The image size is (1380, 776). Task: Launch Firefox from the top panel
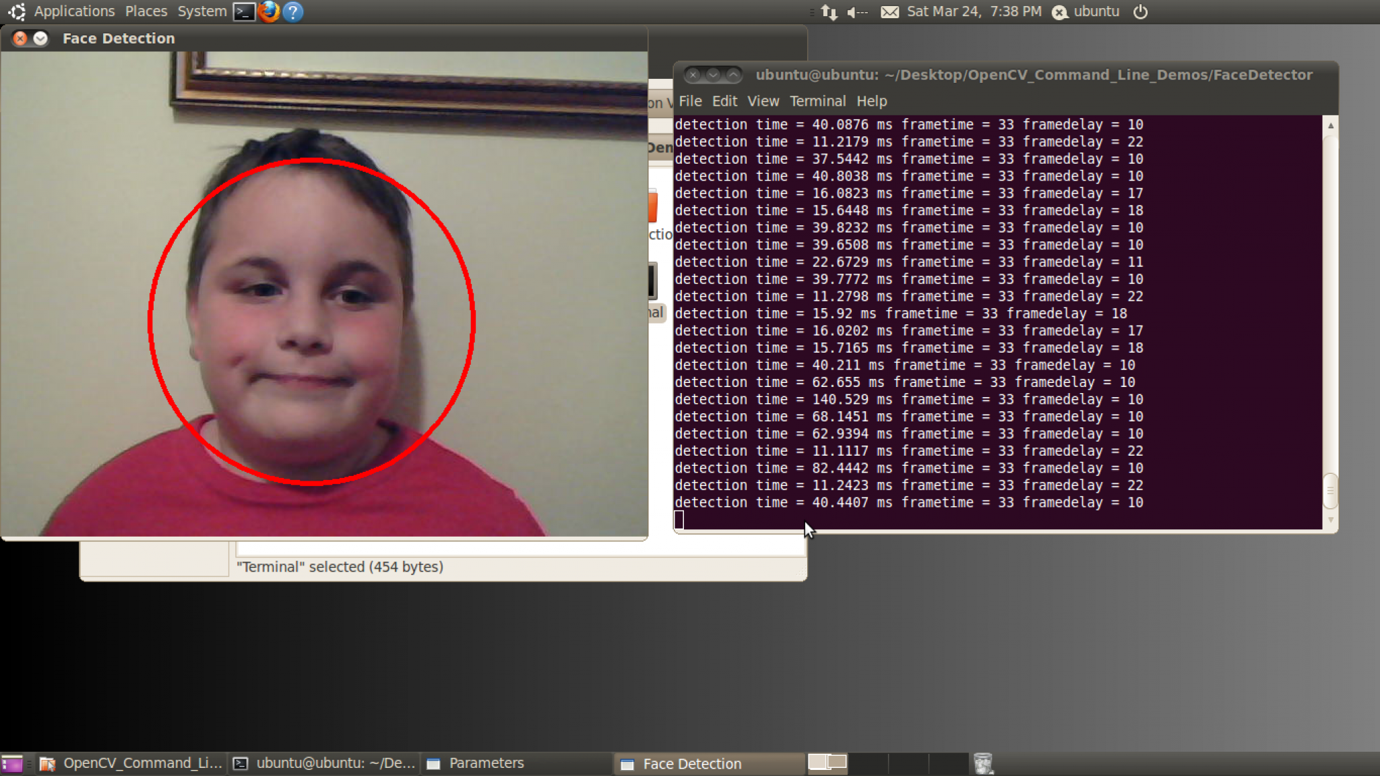click(x=269, y=11)
